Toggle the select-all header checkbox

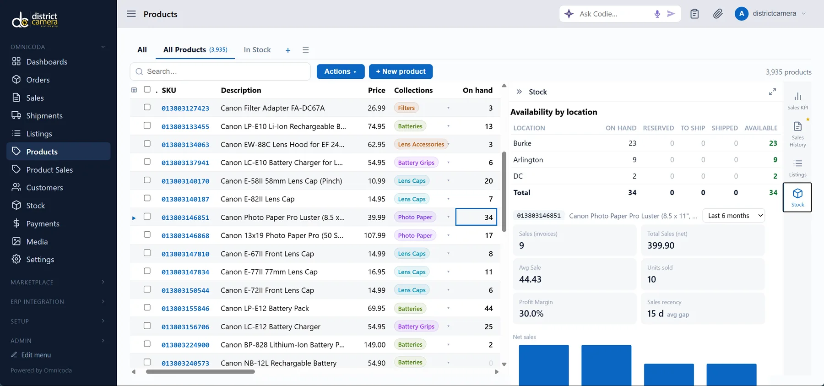147,89
